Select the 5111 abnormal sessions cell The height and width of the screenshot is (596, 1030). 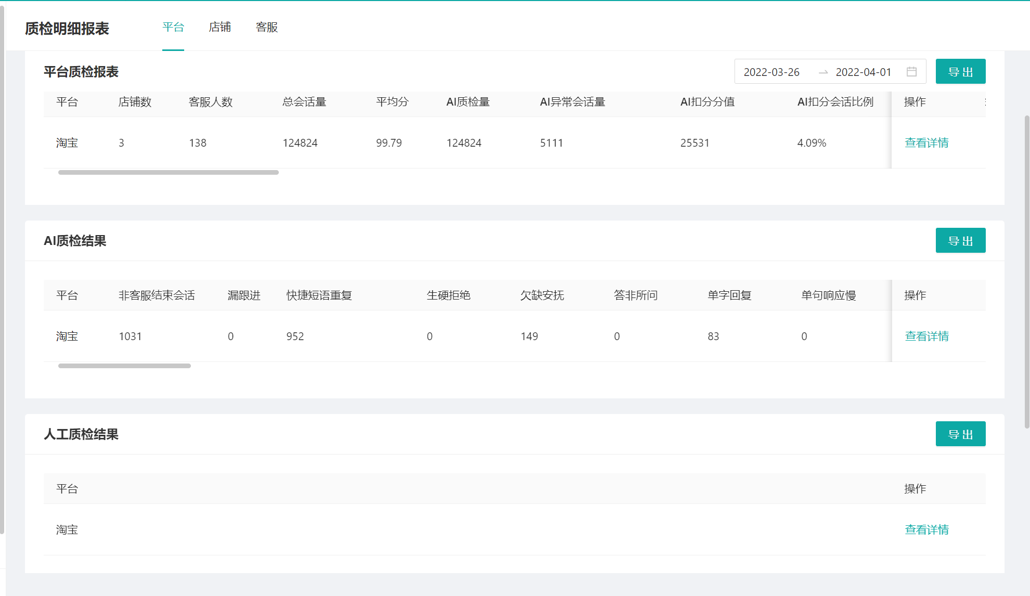[551, 142]
